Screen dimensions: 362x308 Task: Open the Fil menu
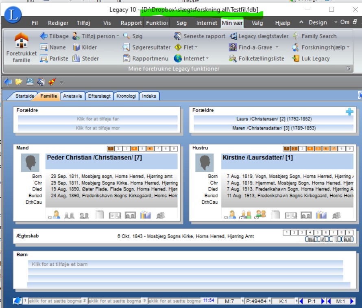point(35,23)
